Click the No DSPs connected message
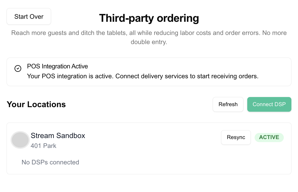298x192 pixels. coord(50,162)
